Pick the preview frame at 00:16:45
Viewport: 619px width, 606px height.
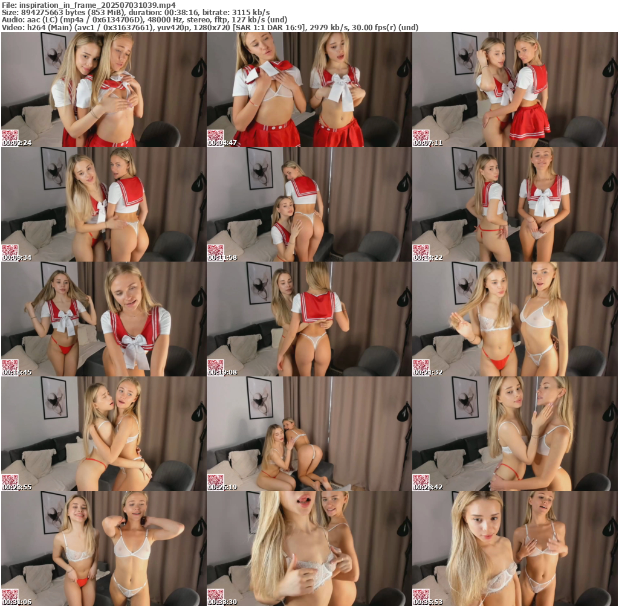coord(103,319)
